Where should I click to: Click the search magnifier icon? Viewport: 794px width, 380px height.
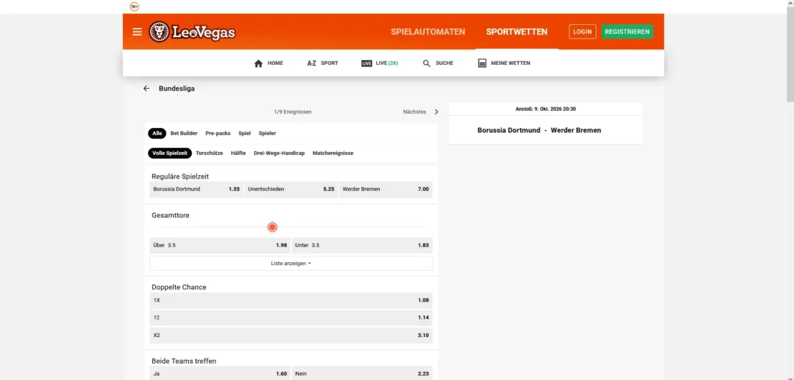coord(426,64)
